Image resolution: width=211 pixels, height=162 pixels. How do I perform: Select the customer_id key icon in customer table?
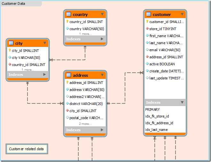(x=147, y=21)
